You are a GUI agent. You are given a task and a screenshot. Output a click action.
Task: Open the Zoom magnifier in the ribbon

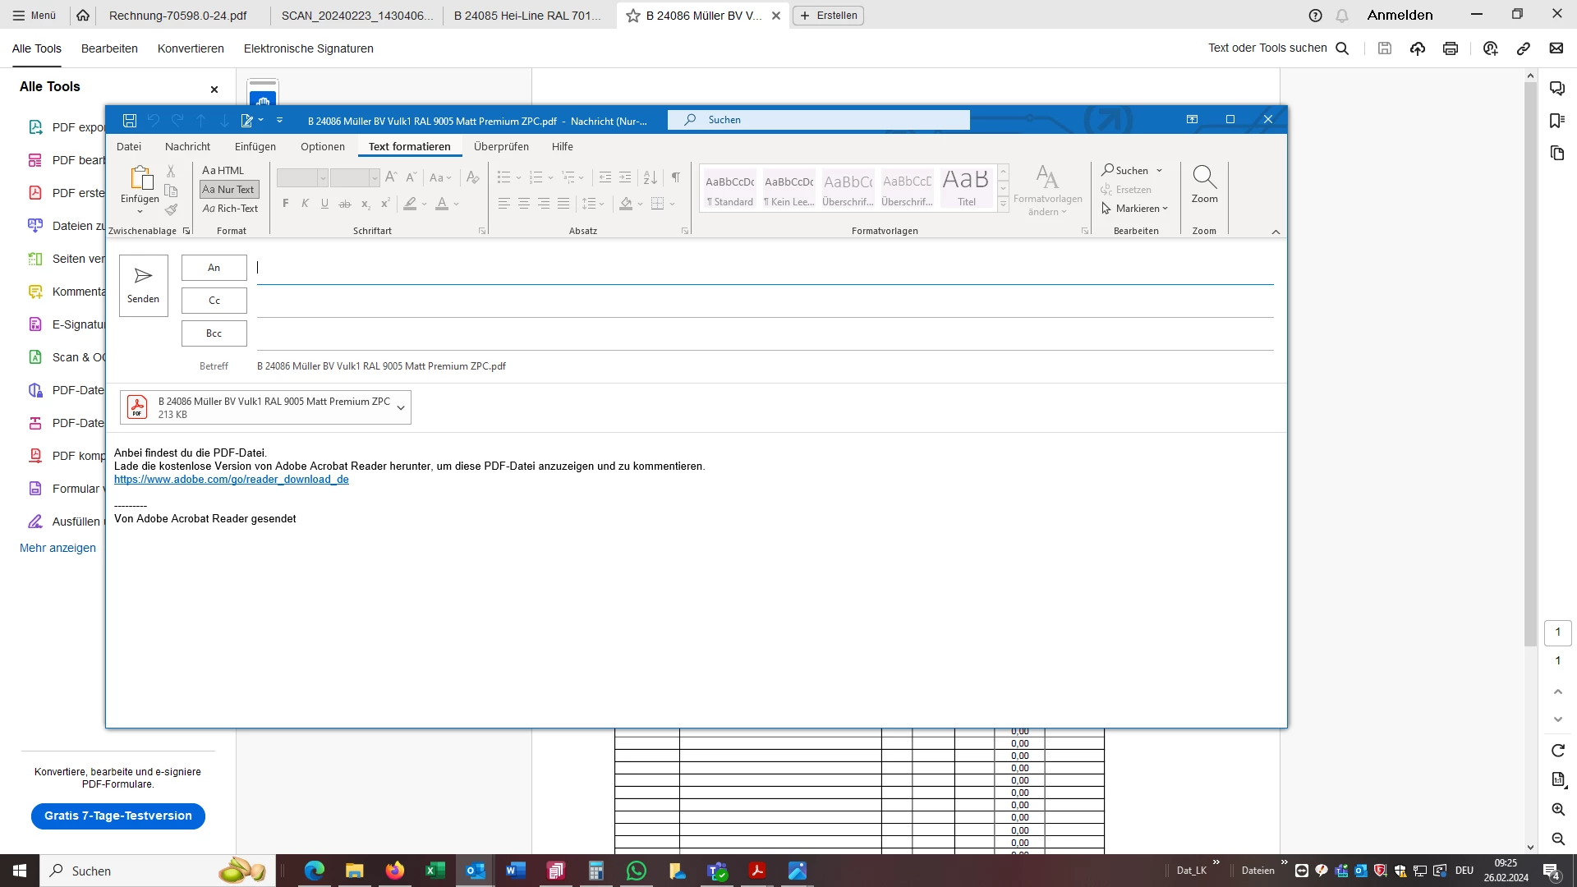[1204, 185]
